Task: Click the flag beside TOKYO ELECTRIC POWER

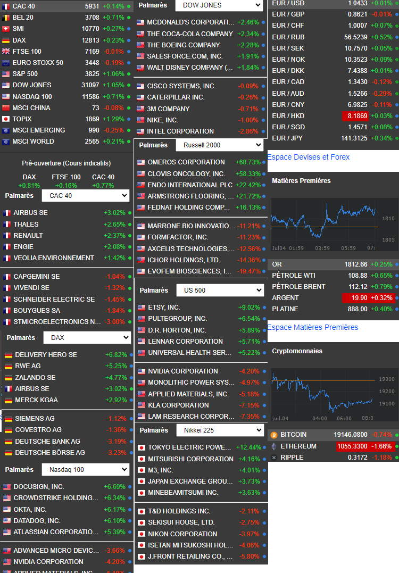Action: click(142, 447)
